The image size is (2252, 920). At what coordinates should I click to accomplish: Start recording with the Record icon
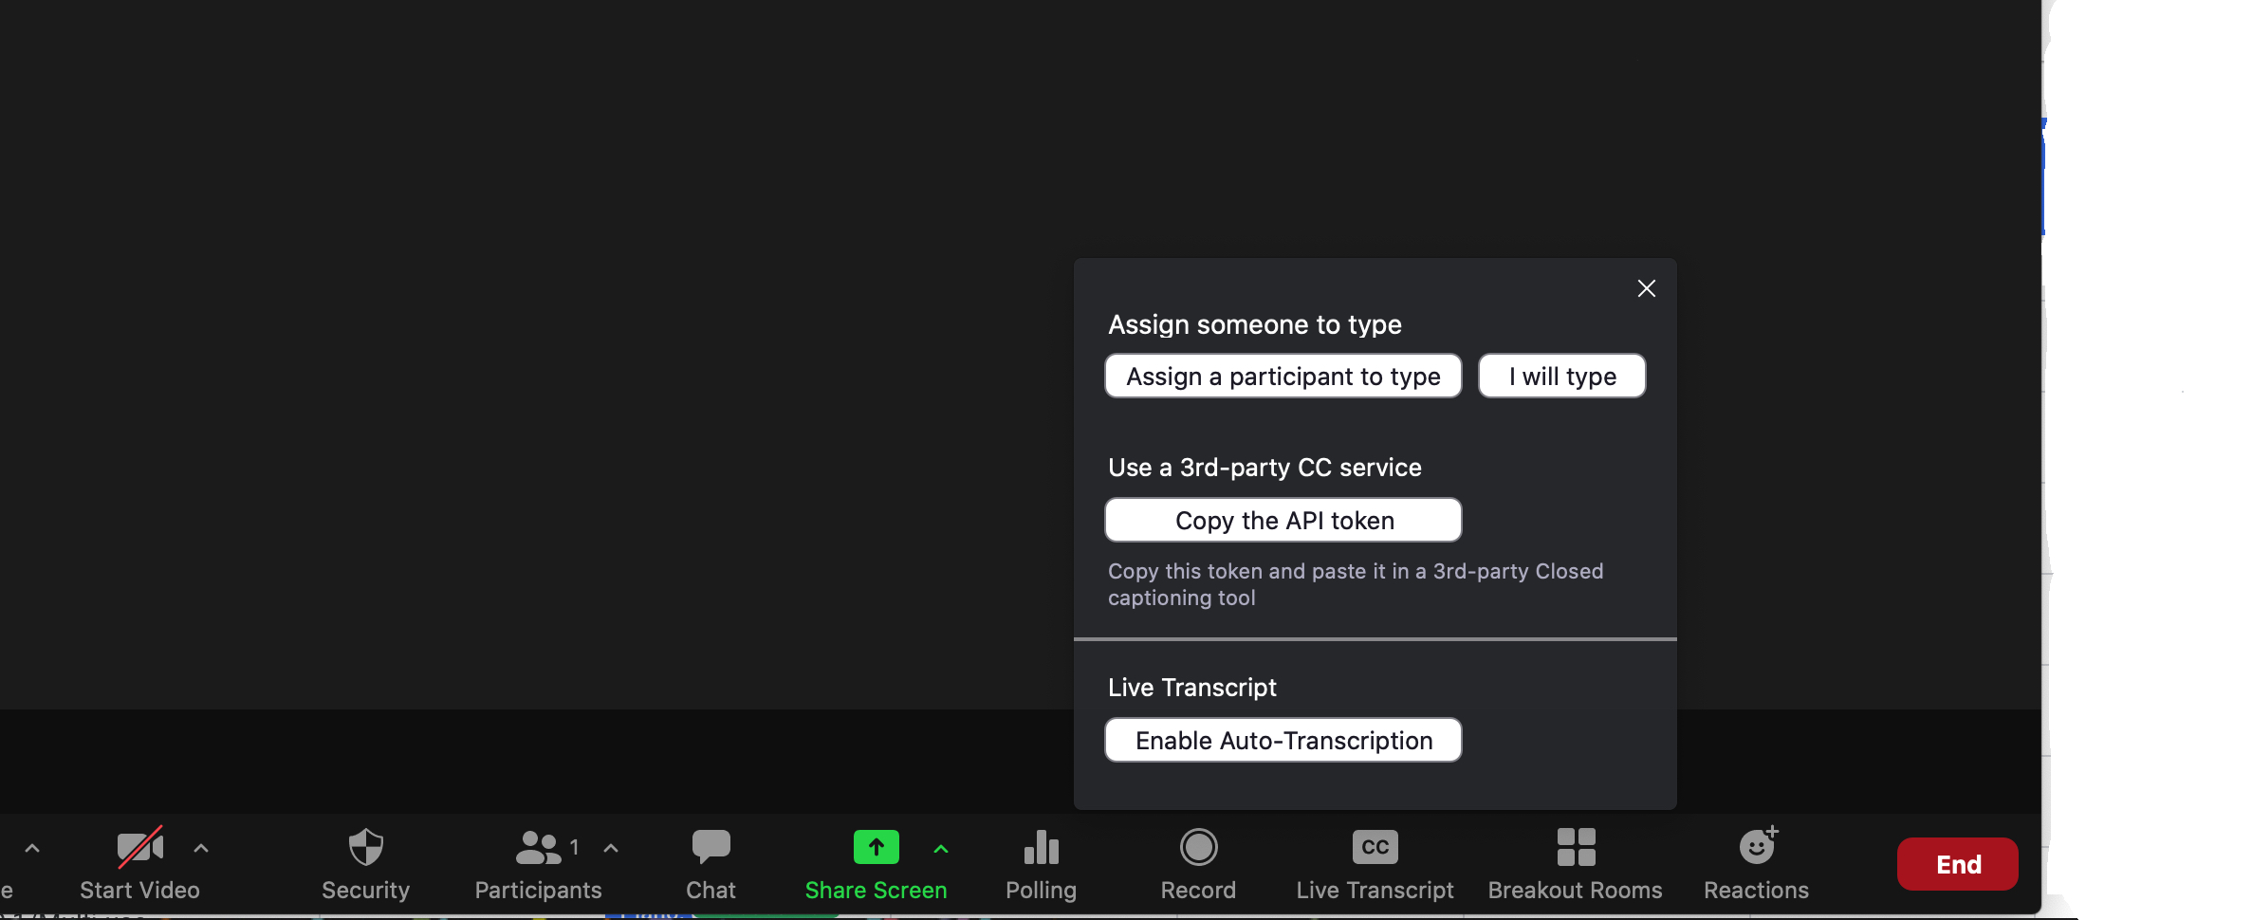pyautogui.click(x=1198, y=847)
